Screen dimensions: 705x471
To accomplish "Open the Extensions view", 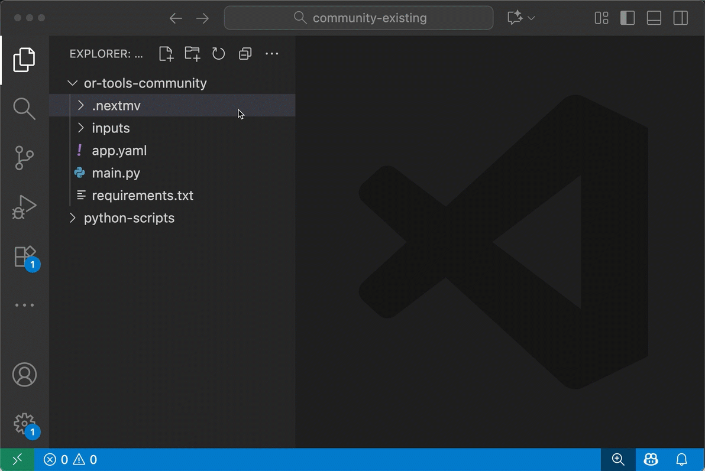I will click(x=25, y=258).
